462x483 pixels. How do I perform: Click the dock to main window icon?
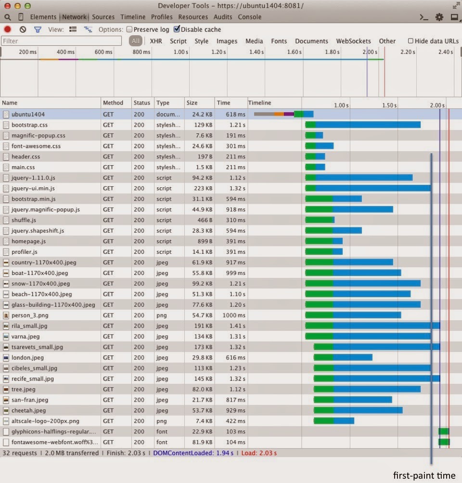454,17
